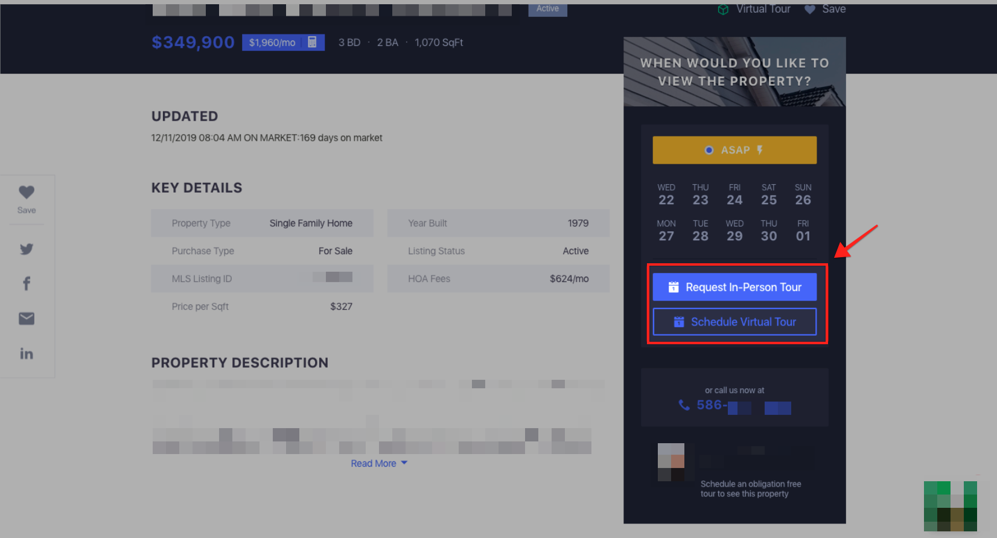Click the heart Save icon in left sidebar
Image resolution: width=997 pixels, height=538 pixels.
27,193
